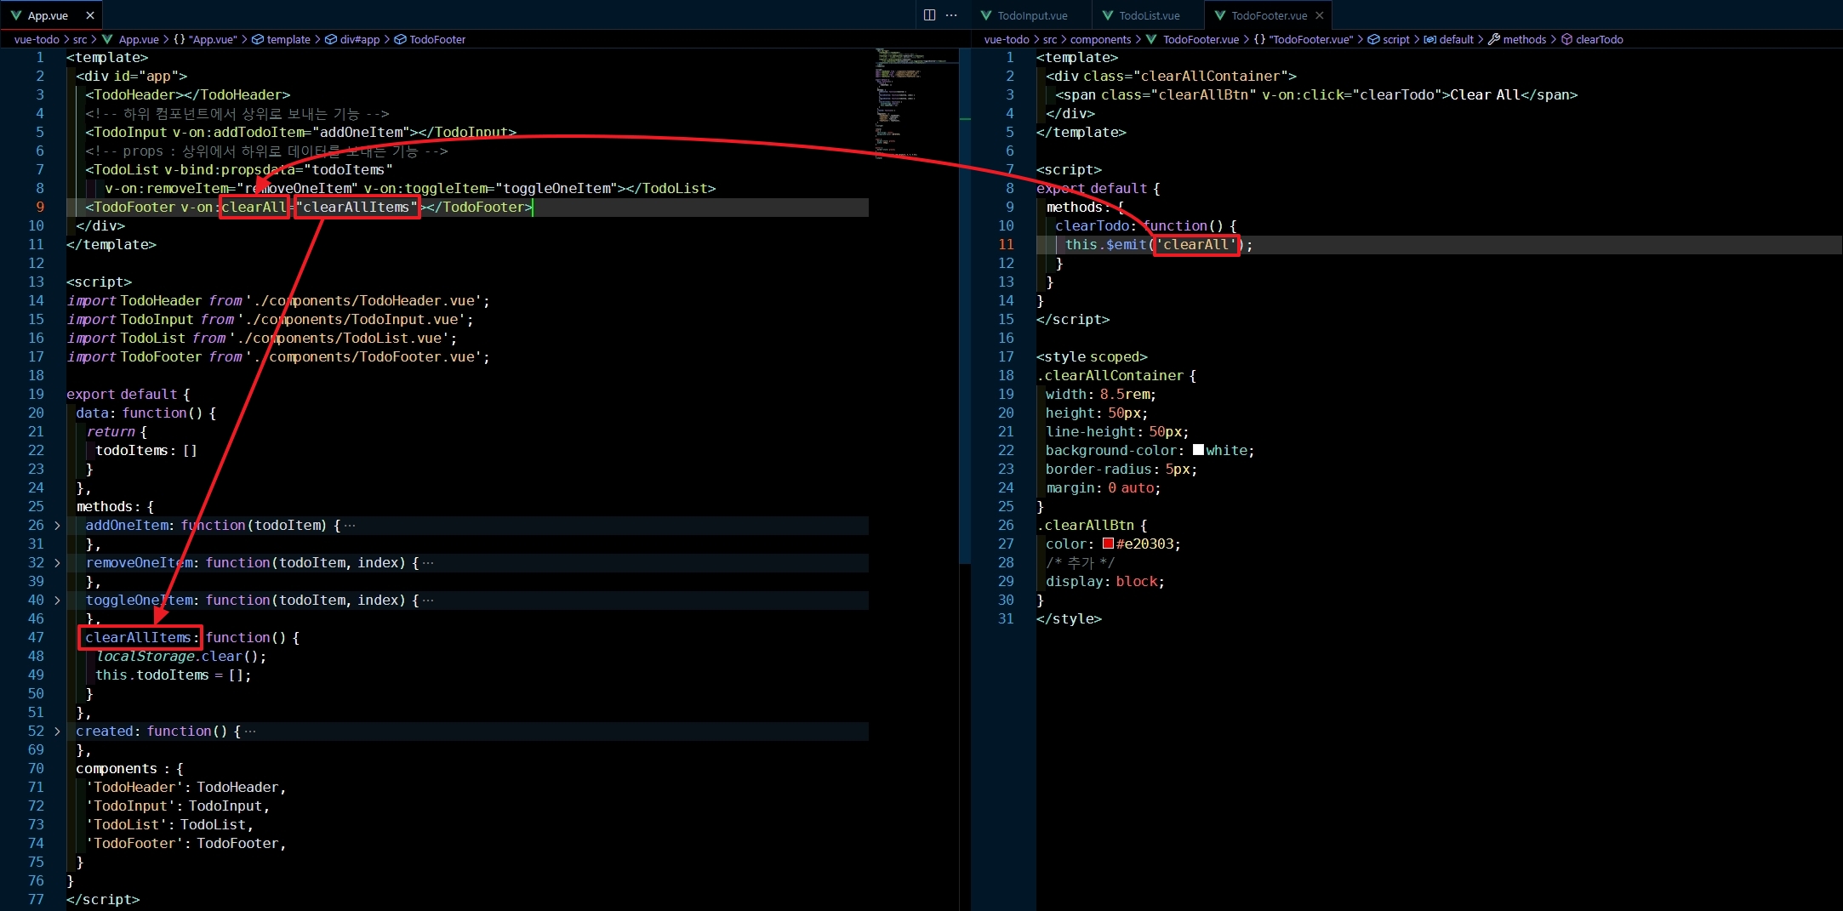Screen dimensions: 1843x911
Task: Switch to the TodoList.vue tab
Action: [1149, 15]
